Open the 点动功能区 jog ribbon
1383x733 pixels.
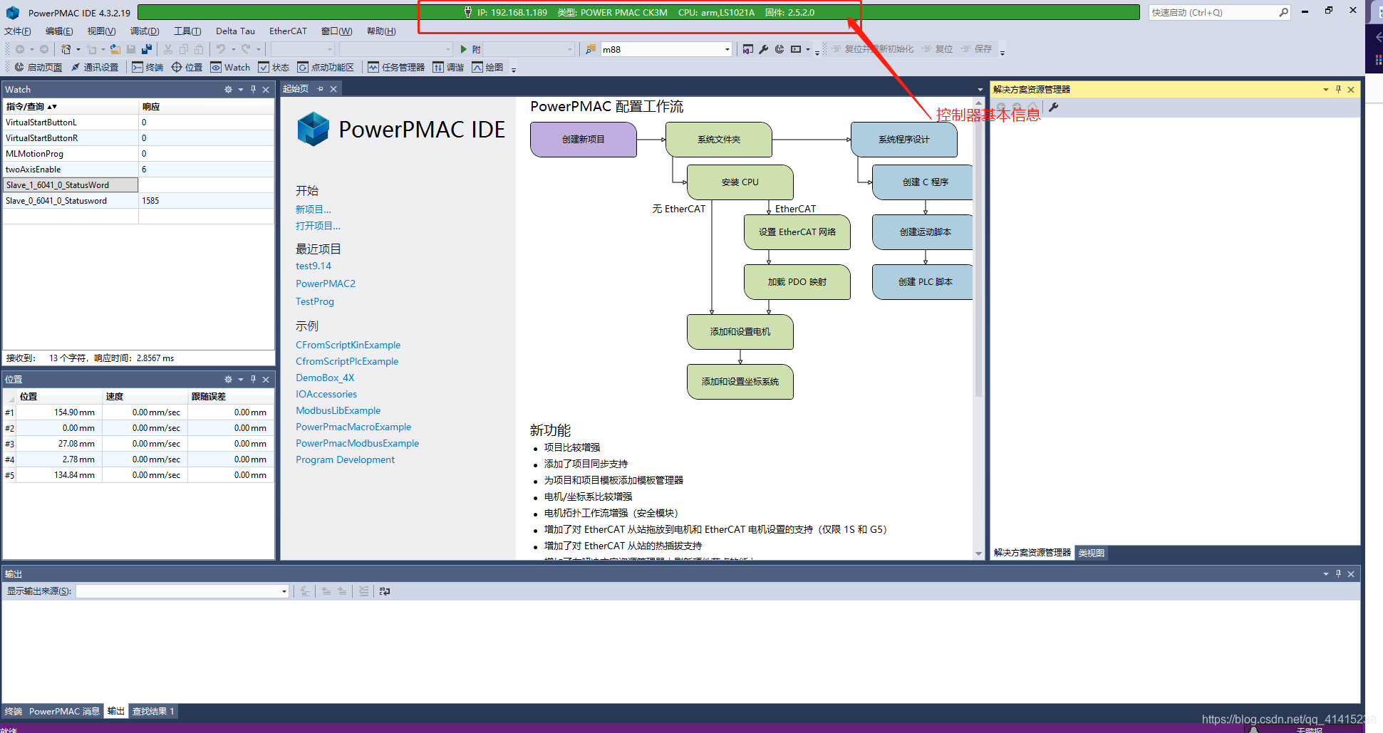point(326,67)
